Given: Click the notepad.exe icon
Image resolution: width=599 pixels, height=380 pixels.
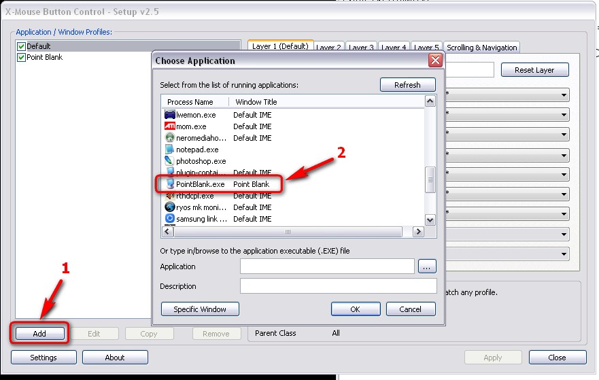Looking at the screenshot, I should pyautogui.click(x=169, y=149).
